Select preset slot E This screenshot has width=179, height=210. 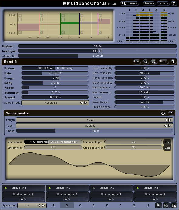click(107, 205)
